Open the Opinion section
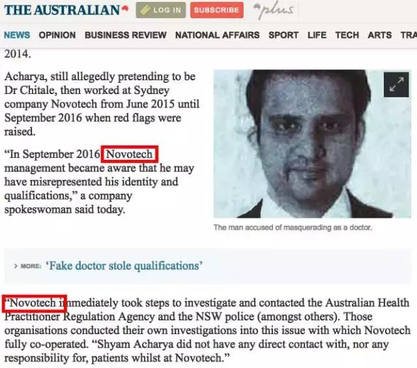 (57, 35)
